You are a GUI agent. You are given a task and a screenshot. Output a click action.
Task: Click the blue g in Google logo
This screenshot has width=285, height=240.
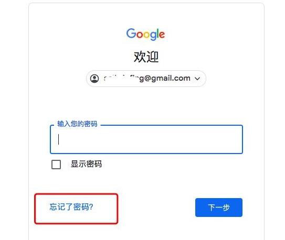(153, 36)
